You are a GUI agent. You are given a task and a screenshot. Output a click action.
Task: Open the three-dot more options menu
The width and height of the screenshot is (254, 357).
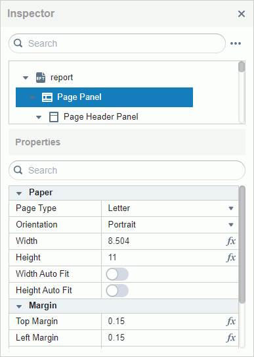pyautogui.click(x=236, y=43)
